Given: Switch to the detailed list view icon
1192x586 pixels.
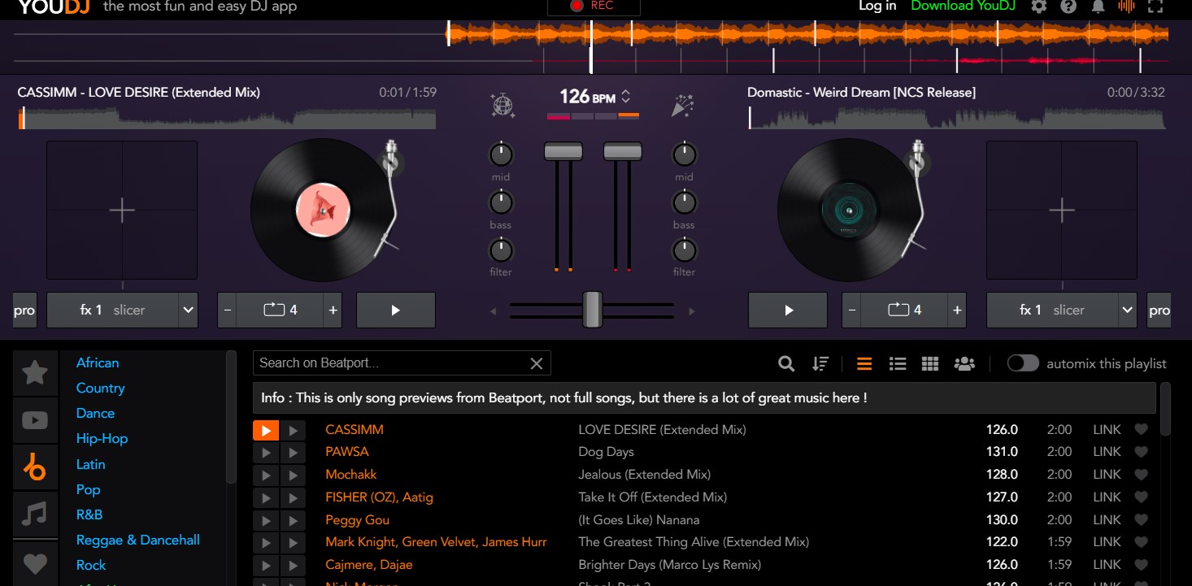Looking at the screenshot, I should coord(898,363).
